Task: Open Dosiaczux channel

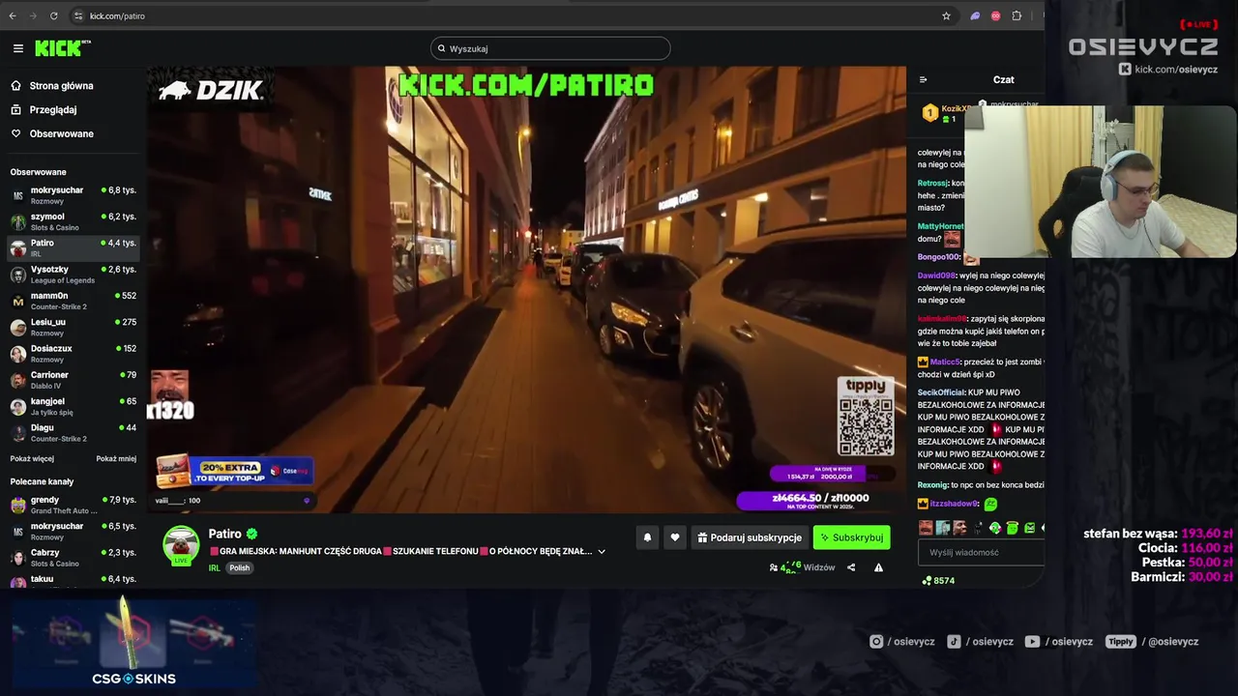Action: (x=74, y=353)
